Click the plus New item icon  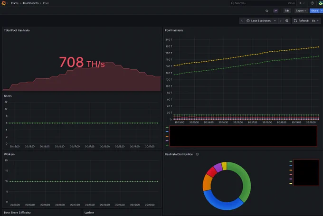tap(301, 3)
